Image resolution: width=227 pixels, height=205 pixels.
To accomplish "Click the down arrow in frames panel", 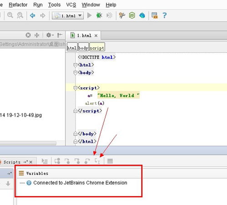I will tap(8, 184).
